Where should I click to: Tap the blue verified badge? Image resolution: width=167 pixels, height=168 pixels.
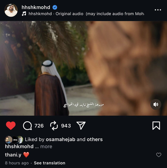(55, 7)
